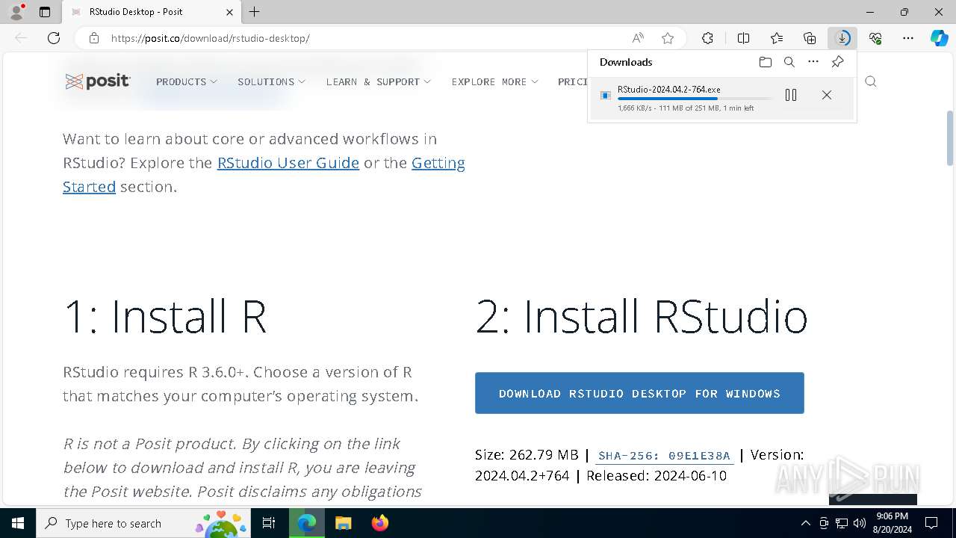Screen dimensions: 956x538
Task: Open the Copilot sidebar
Action: [940, 38]
